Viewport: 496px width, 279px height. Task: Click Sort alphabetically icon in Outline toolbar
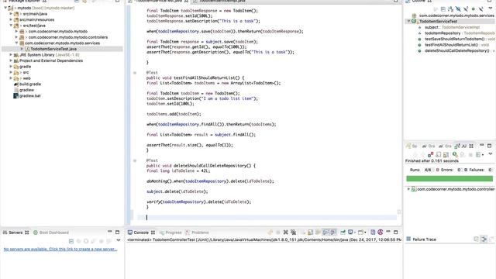450,9
